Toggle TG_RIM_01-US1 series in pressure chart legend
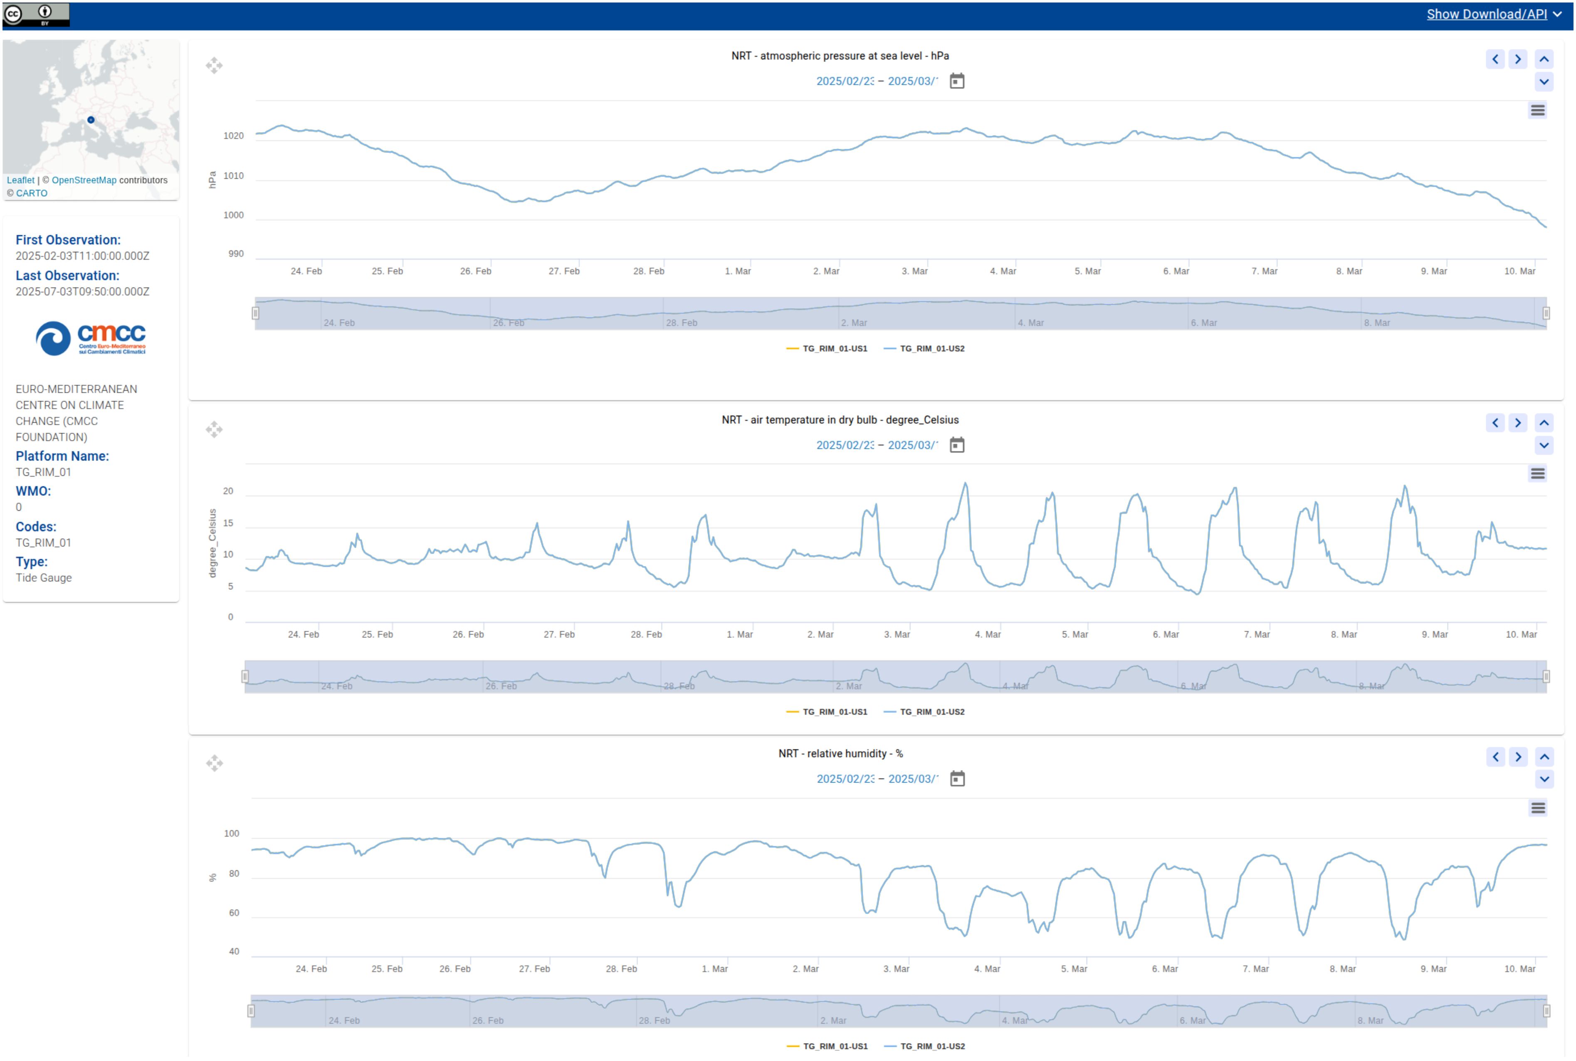Viewport: 1576px width, 1061px height. pos(827,349)
